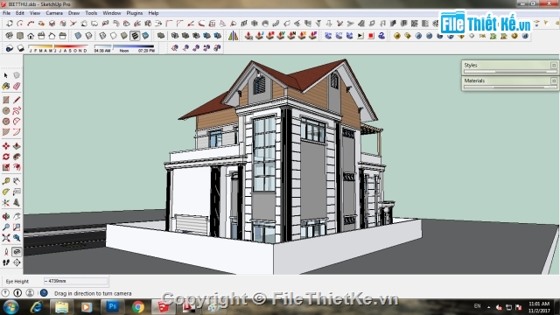Open the File menu

6,13
